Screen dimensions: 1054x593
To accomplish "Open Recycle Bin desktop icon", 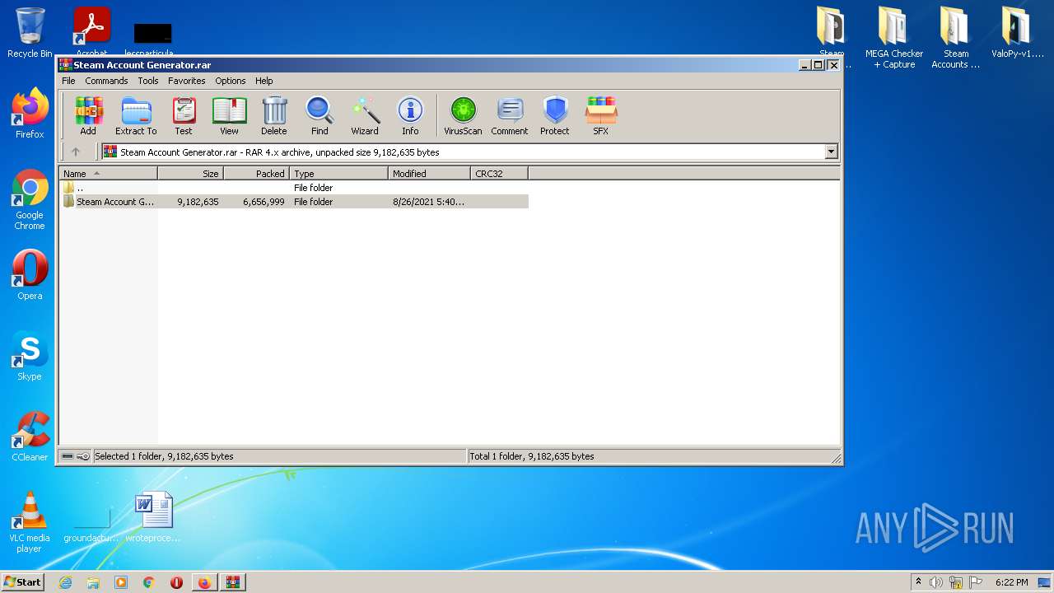I will (30, 33).
